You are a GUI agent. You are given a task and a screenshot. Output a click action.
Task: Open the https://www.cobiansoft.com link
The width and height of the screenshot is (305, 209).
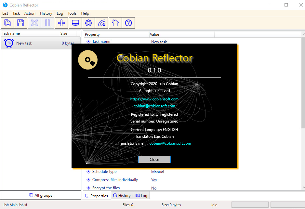pyautogui.click(x=154, y=99)
